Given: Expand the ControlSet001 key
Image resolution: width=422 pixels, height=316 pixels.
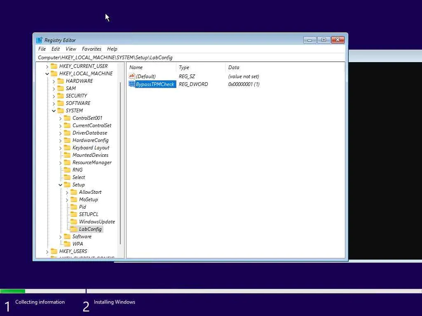Looking at the screenshot, I should (60, 118).
